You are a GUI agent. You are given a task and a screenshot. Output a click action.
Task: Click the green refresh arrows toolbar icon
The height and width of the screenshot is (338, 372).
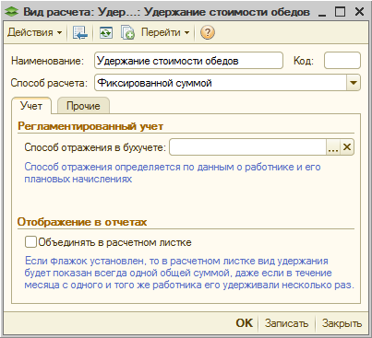coord(106,32)
